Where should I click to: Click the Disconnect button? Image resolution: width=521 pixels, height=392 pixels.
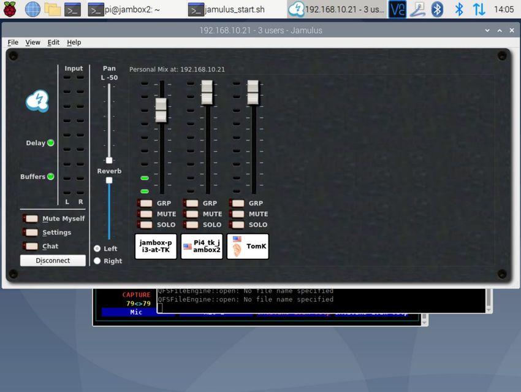point(53,260)
